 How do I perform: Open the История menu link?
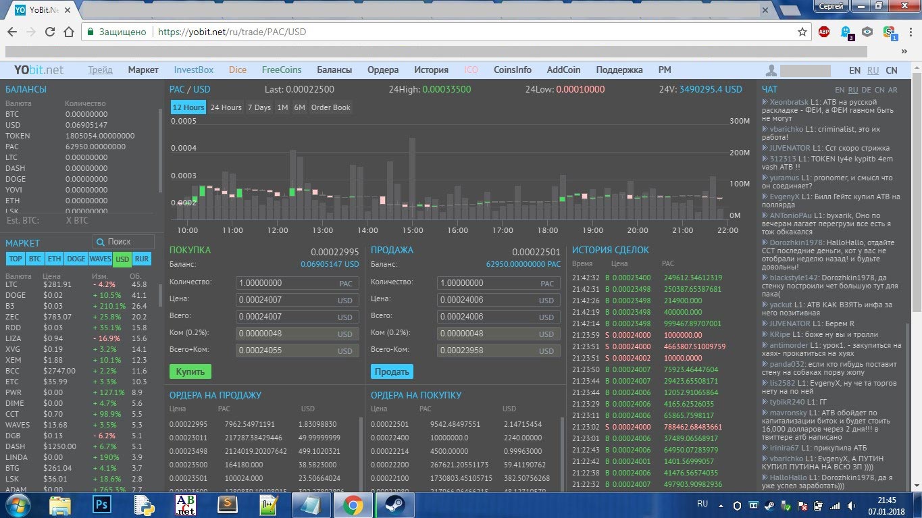432,70
